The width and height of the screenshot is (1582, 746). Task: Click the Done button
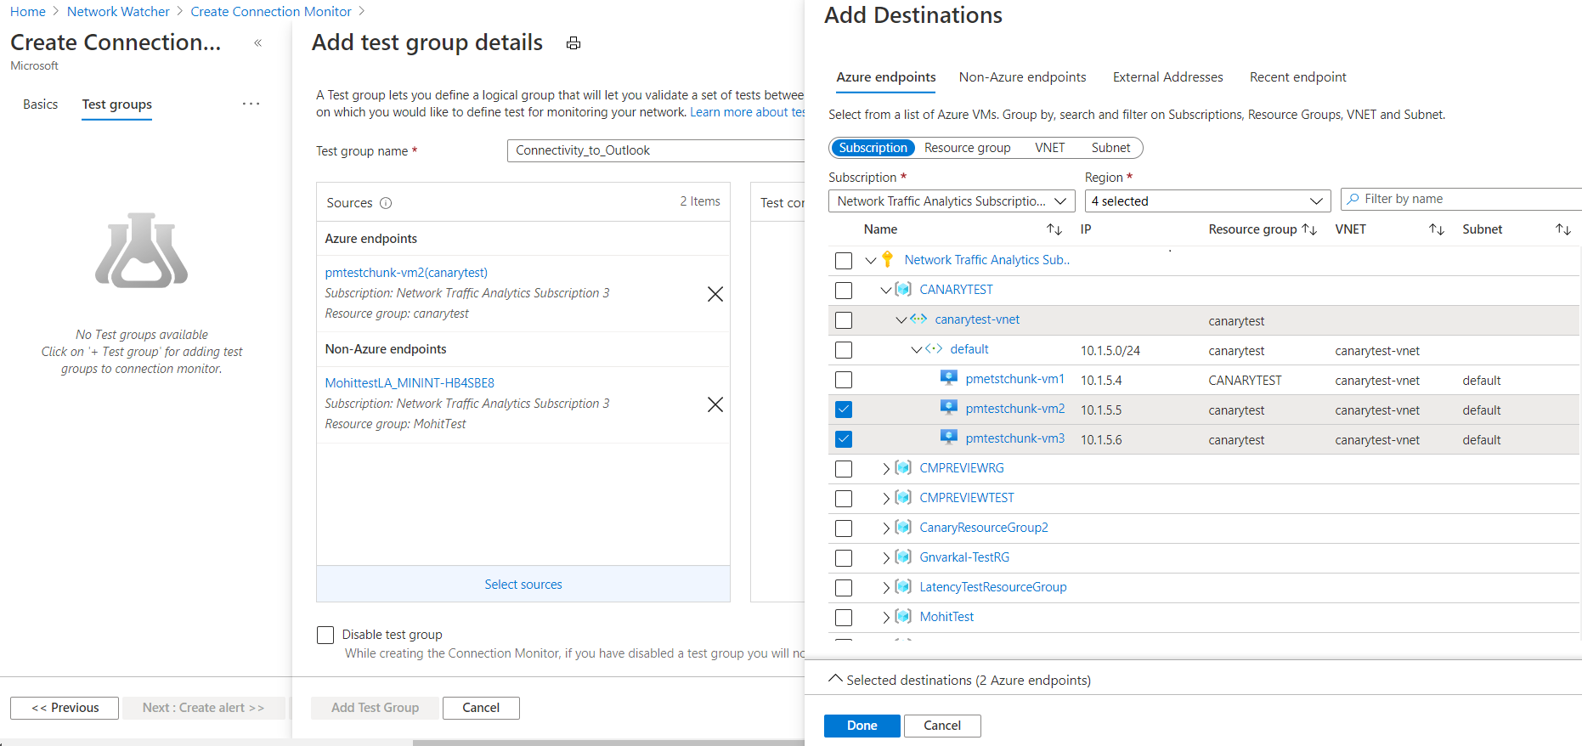coord(862,726)
